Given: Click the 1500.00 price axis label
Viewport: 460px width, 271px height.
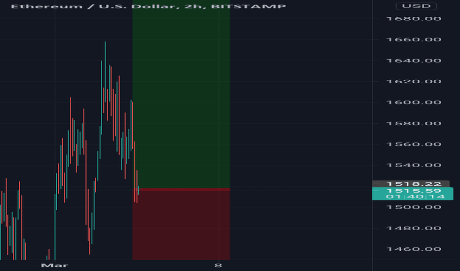Looking at the screenshot, I should [414, 207].
